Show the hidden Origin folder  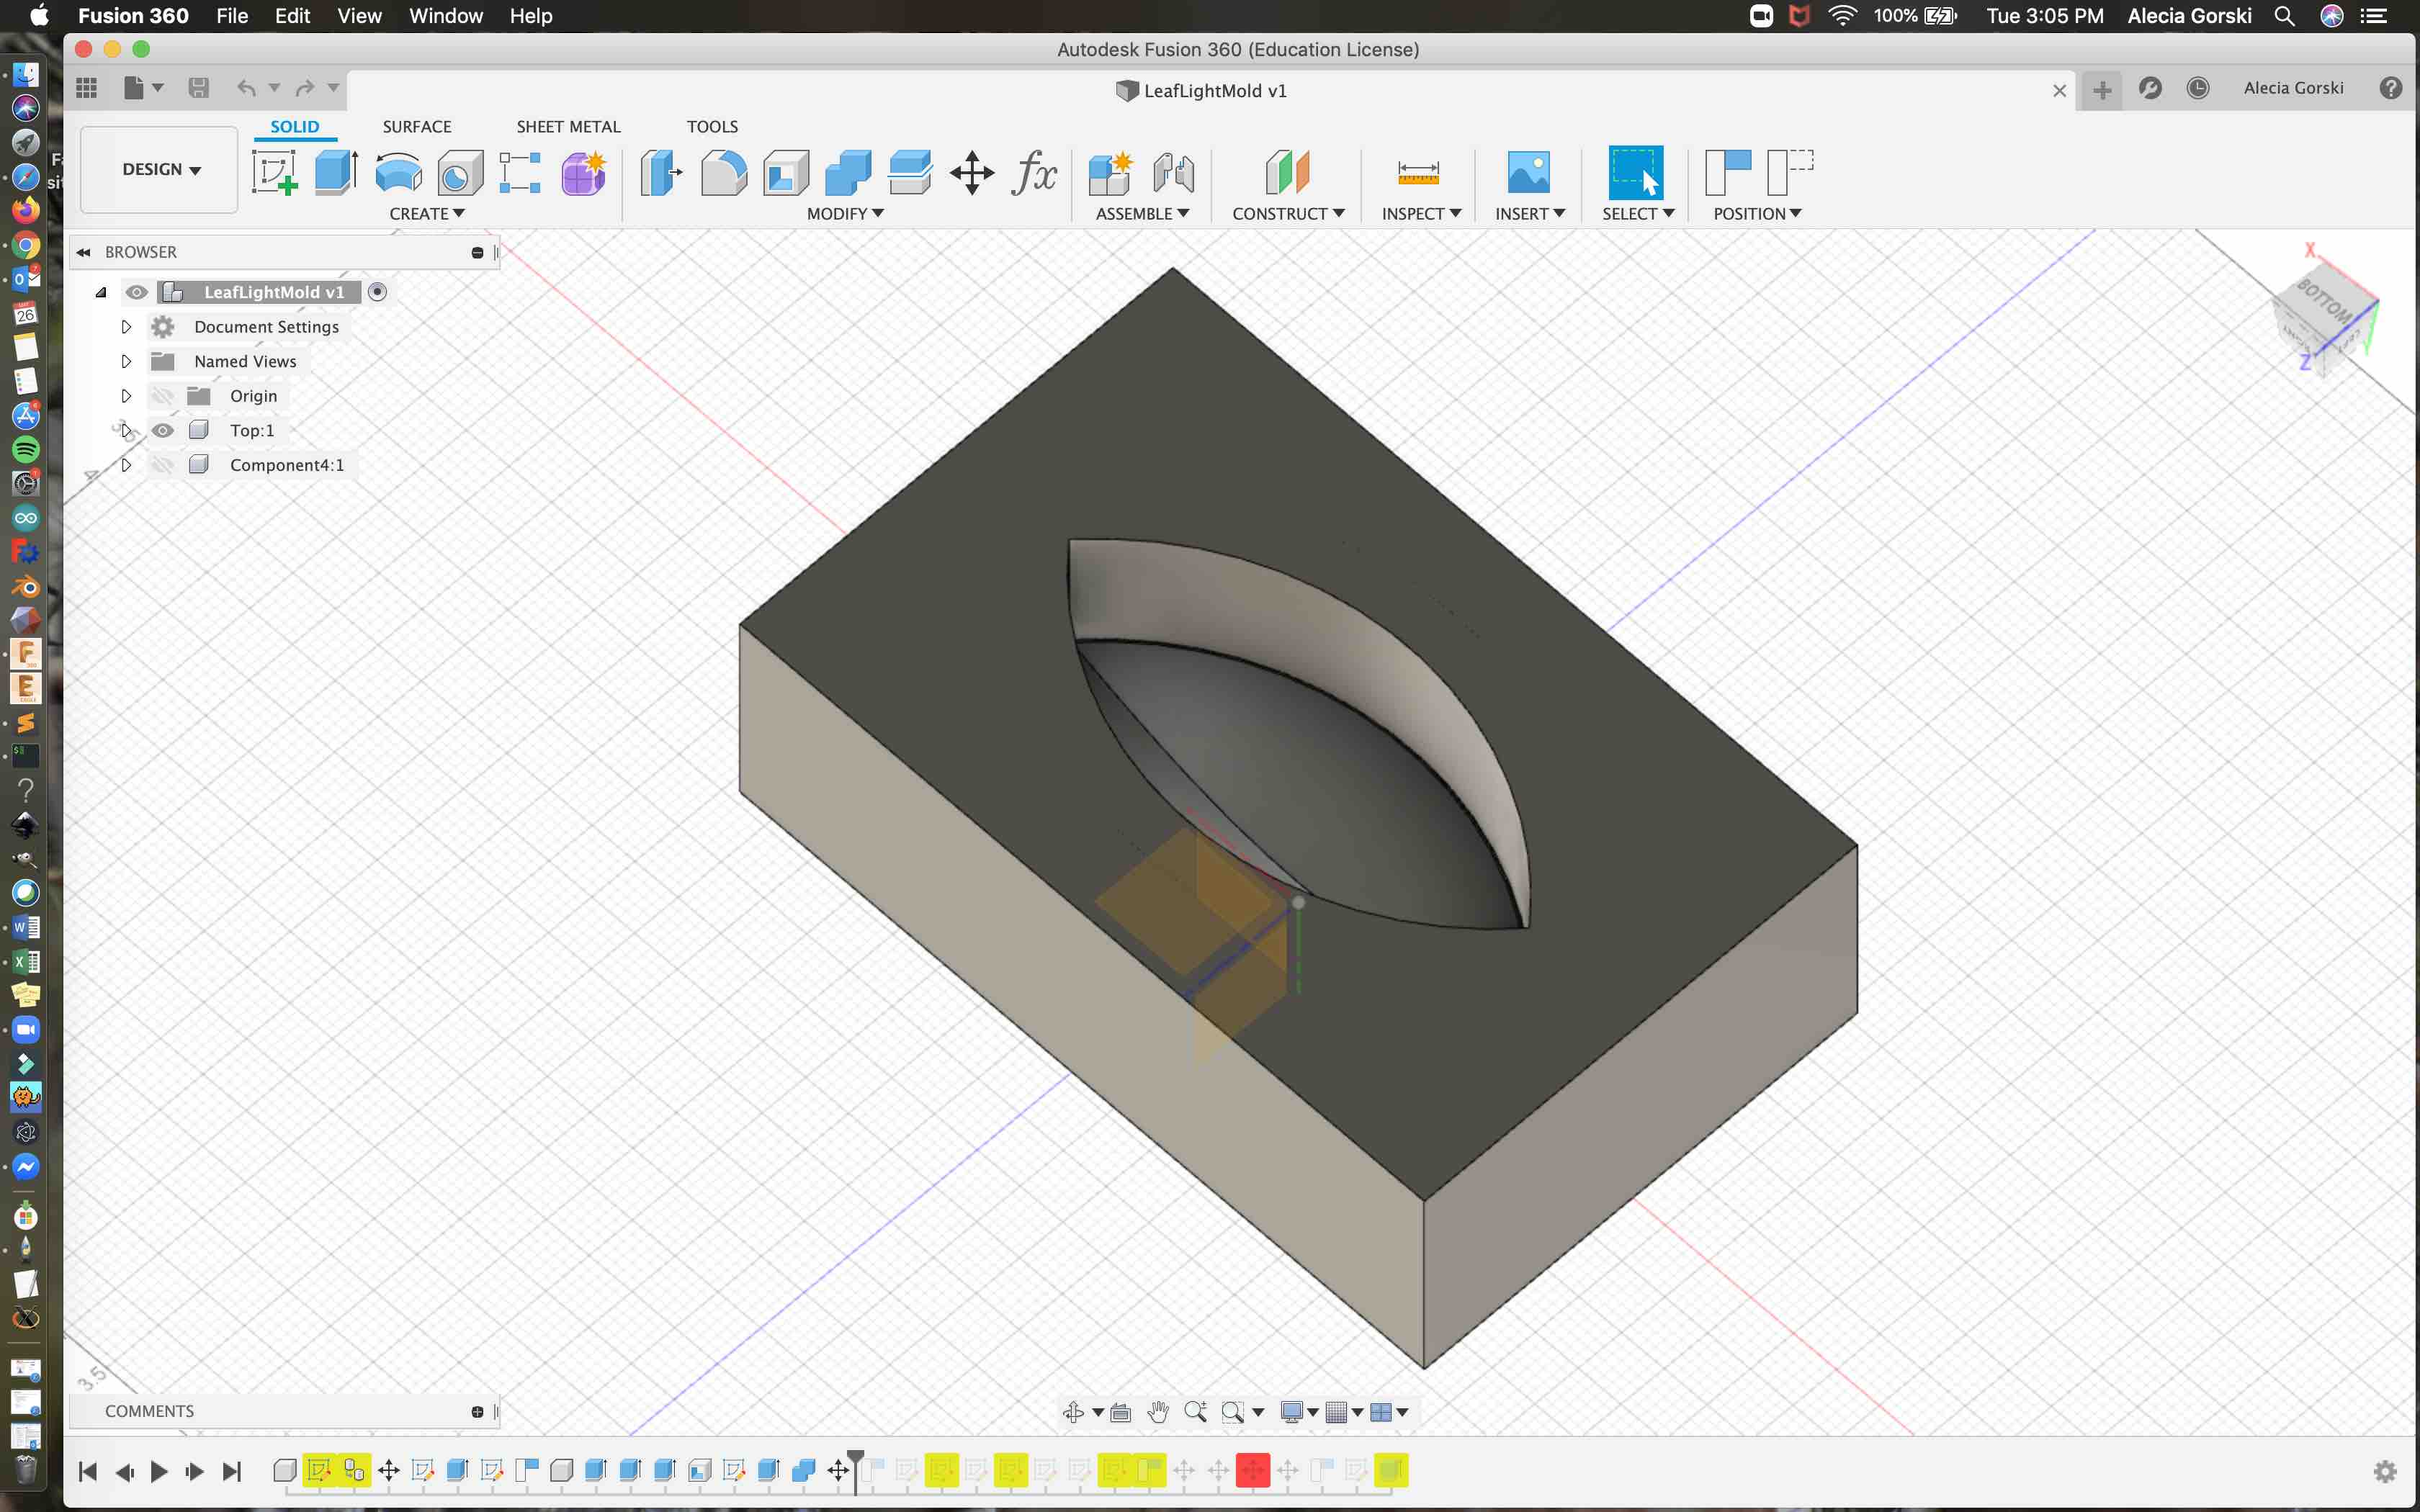tap(163, 396)
